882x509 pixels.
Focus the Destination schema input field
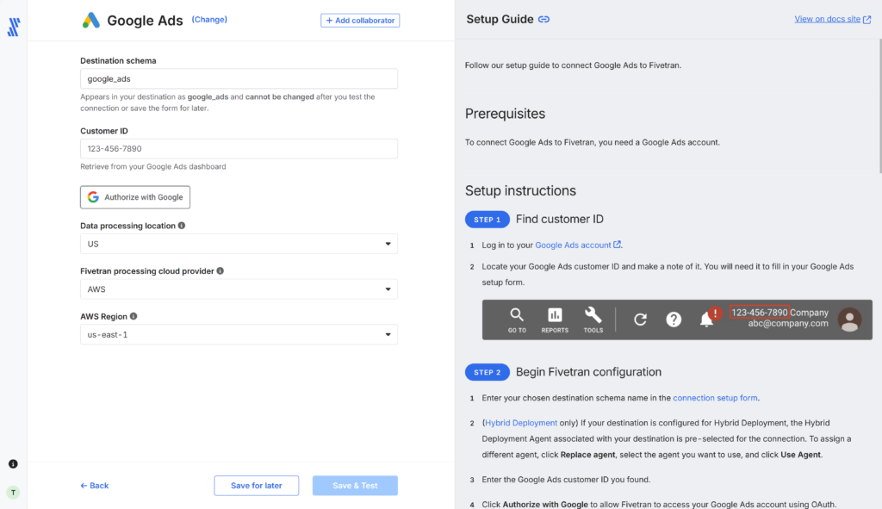coord(239,78)
